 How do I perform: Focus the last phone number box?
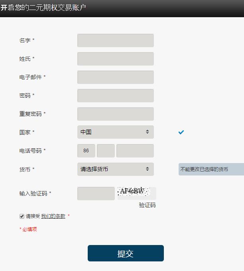135,151
